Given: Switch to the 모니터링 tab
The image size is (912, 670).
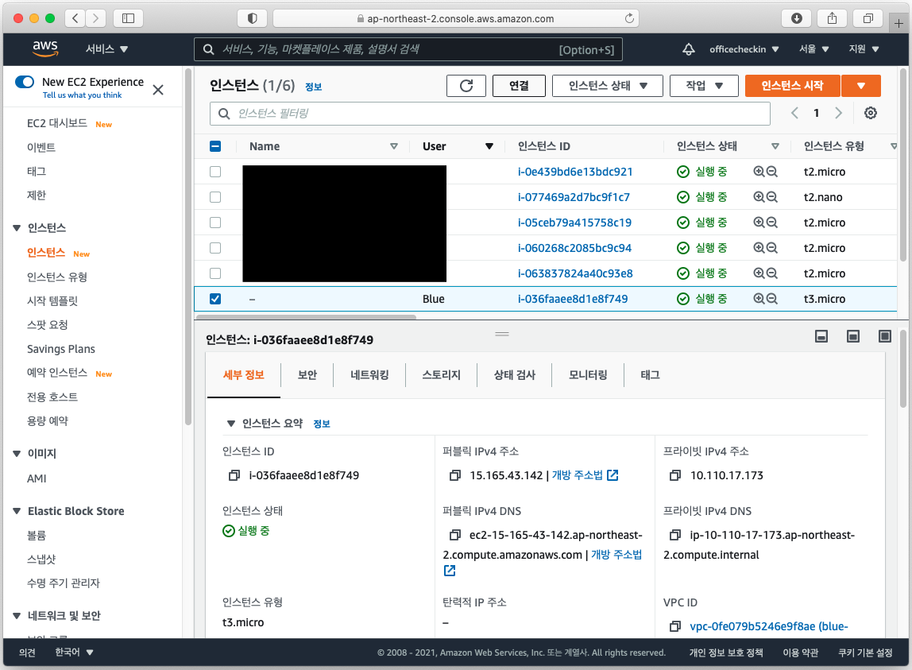Looking at the screenshot, I should click(x=587, y=375).
